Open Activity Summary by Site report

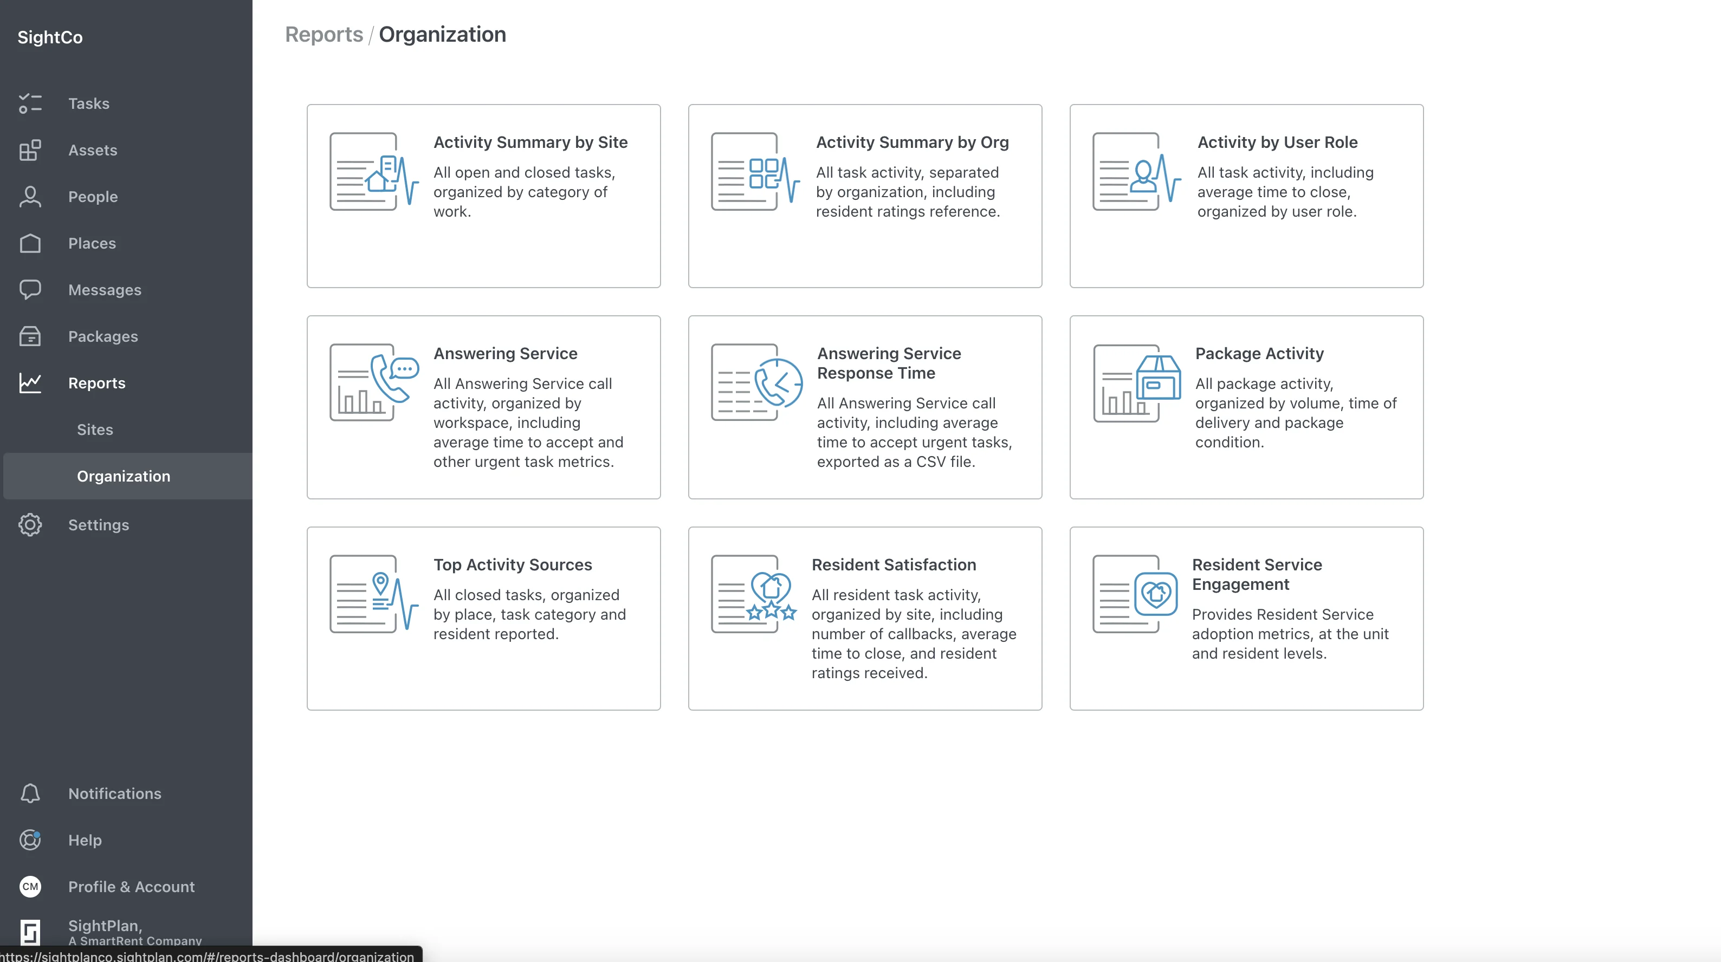coord(530,142)
